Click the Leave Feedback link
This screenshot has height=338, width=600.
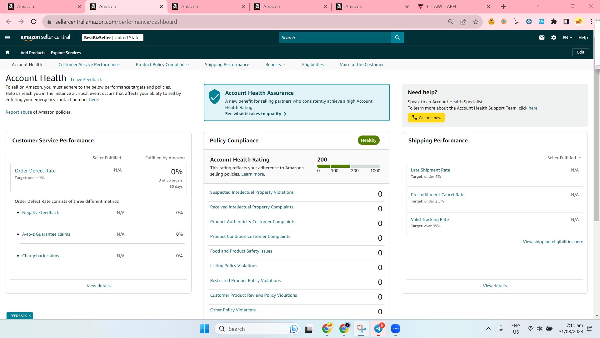coord(86,79)
